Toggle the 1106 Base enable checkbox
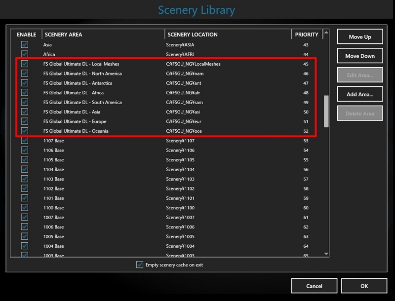395x301 pixels. coord(24,150)
